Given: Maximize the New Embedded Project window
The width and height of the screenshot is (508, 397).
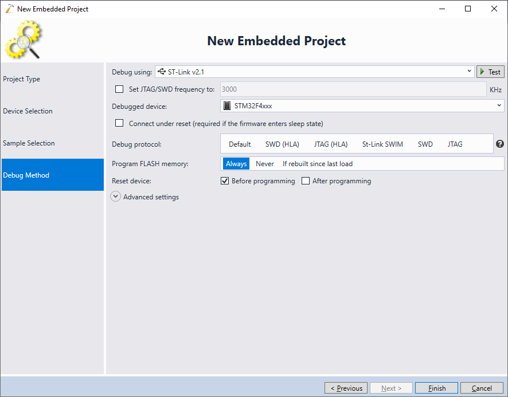Looking at the screenshot, I should click(x=468, y=9).
